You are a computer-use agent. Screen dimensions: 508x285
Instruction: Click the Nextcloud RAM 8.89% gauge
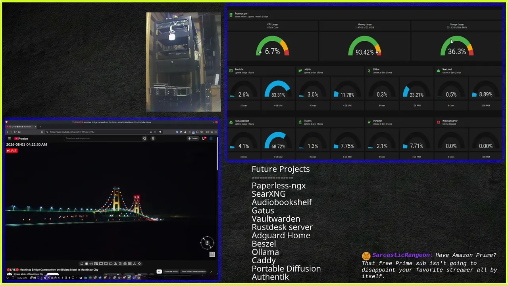[x=485, y=89]
